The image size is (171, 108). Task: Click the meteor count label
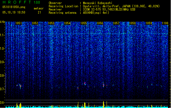pos(39,8)
